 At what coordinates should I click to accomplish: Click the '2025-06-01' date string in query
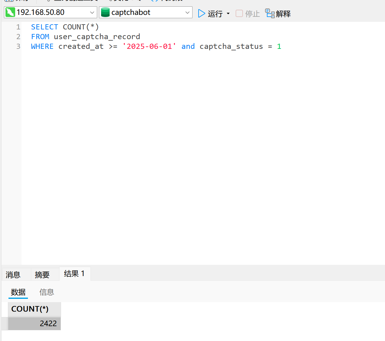(149, 46)
